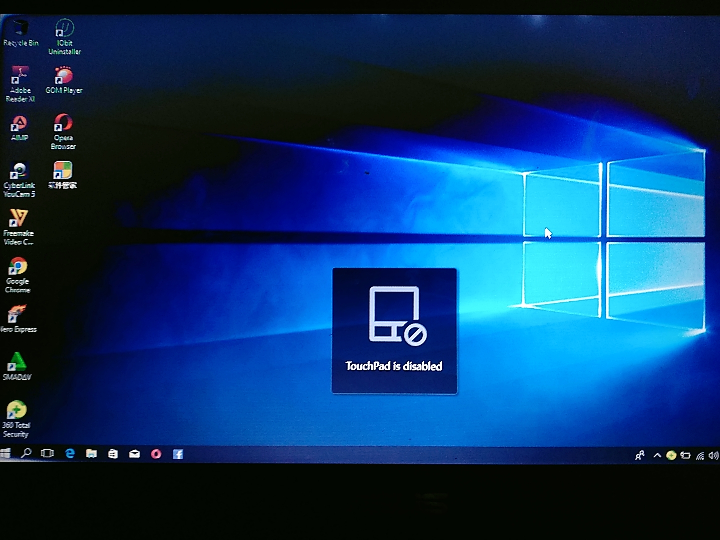Open the Start menu

click(x=6, y=453)
